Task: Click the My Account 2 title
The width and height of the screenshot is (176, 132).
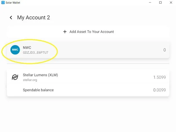Action: [34, 17]
